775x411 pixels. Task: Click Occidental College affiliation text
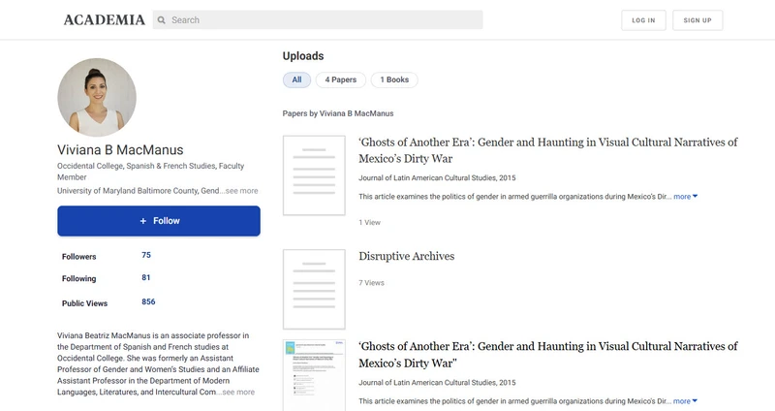[151, 172]
